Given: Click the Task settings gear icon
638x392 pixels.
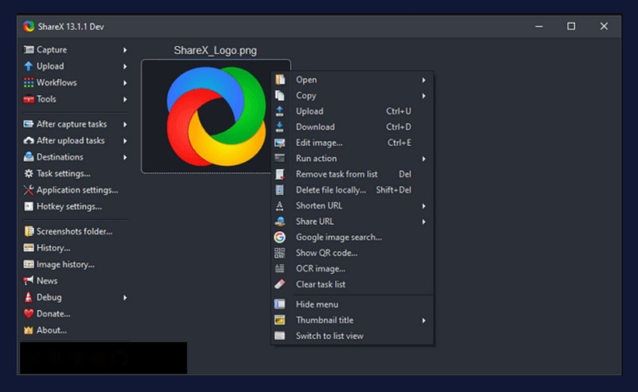Looking at the screenshot, I should click(29, 174).
